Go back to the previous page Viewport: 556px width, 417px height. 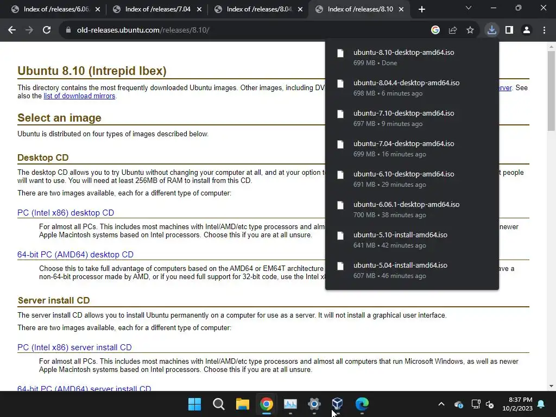12,30
